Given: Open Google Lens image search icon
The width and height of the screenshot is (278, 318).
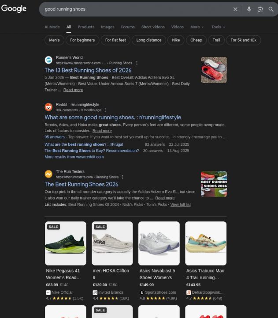Looking at the screenshot, I should (x=260, y=9).
